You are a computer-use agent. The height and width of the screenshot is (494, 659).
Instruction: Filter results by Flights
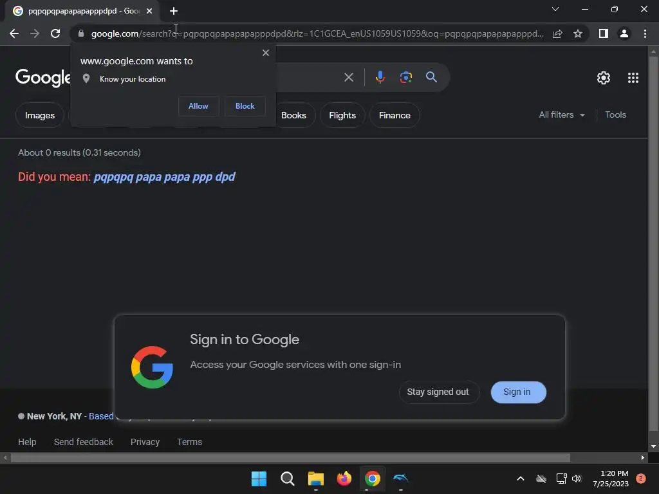(x=342, y=115)
